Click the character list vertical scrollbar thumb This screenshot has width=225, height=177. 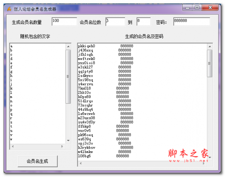pos(68,76)
